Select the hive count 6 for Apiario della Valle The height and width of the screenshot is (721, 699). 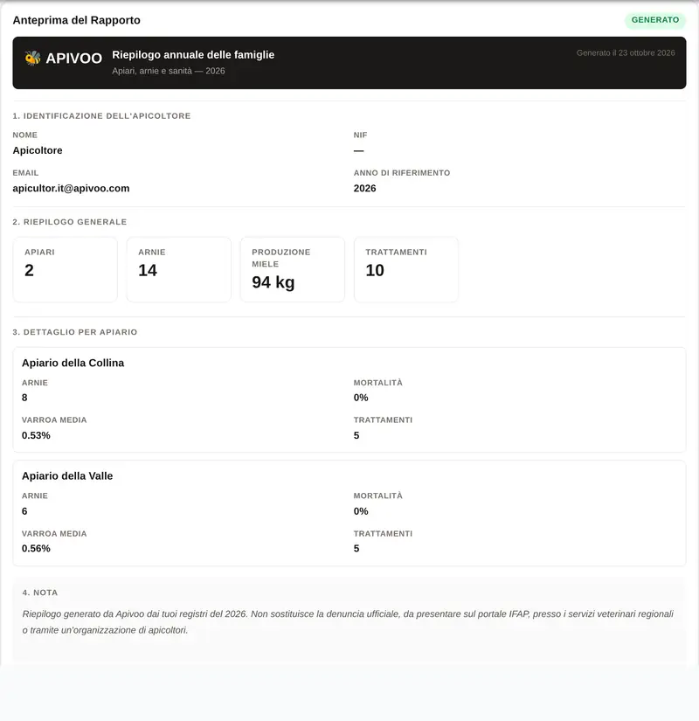pyautogui.click(x=24, y=511)
